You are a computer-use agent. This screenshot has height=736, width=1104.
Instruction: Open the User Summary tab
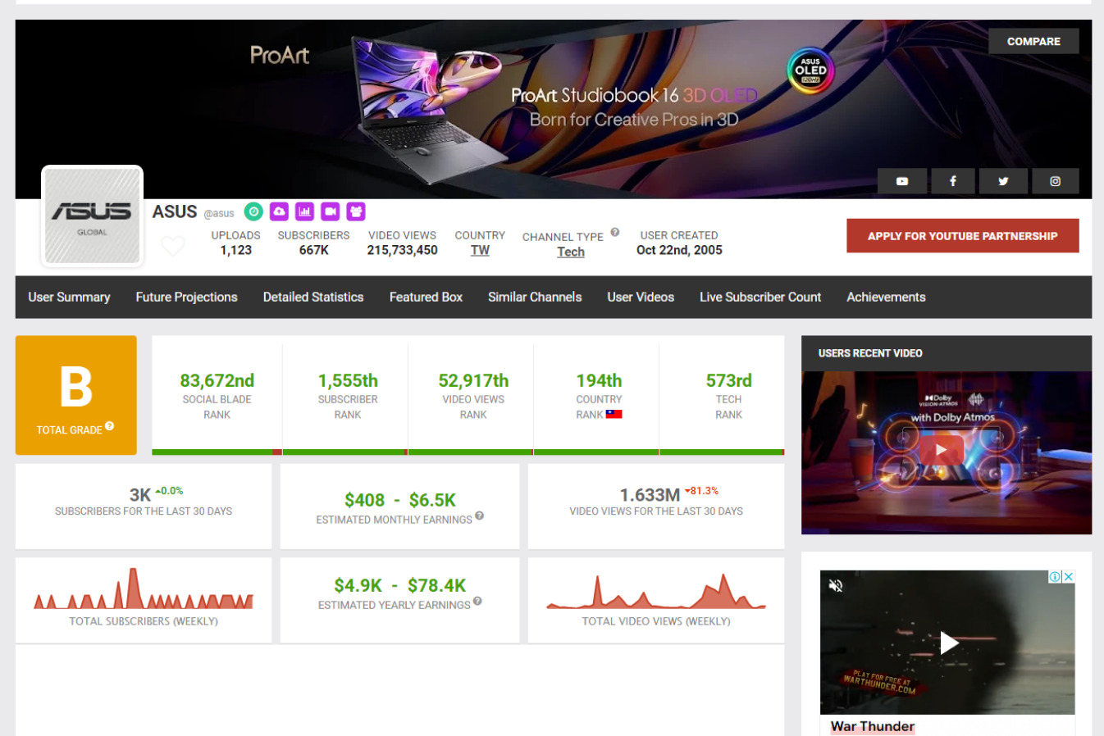point(69,297)
